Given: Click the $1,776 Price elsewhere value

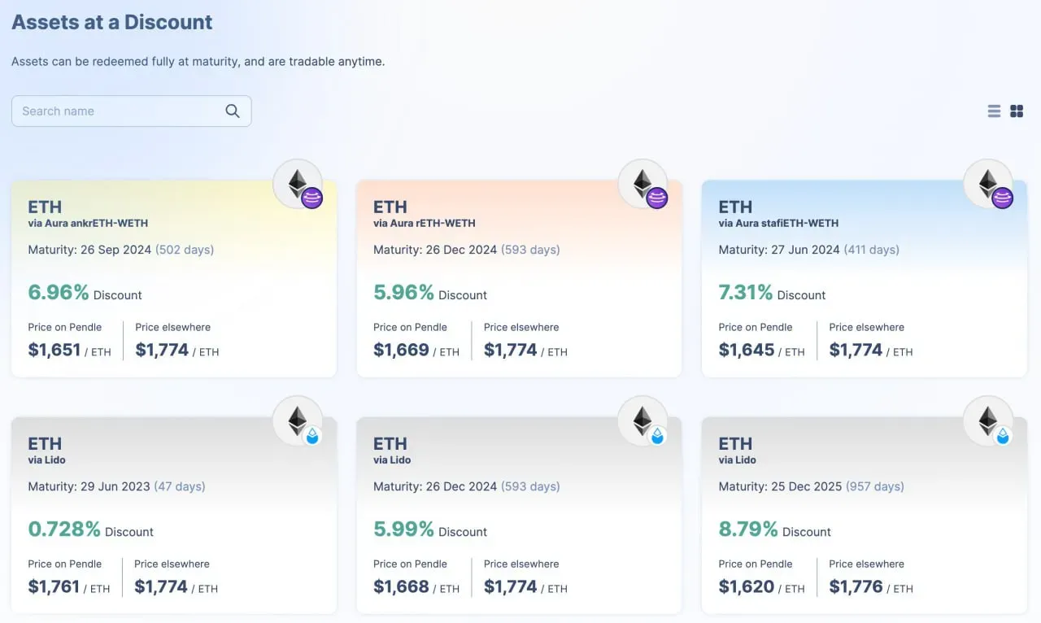Looking at the screenshot, I should coord(856,586).
